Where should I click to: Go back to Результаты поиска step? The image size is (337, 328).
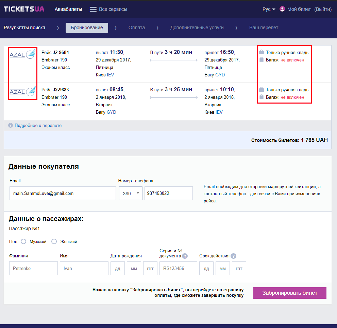click(x=24, y=28)
